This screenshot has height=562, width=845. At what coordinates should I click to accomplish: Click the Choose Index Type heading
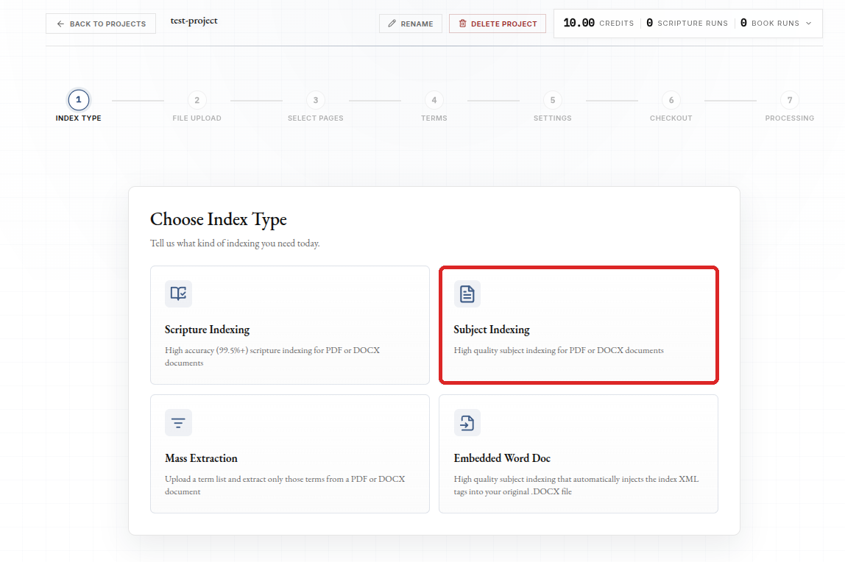219,219
